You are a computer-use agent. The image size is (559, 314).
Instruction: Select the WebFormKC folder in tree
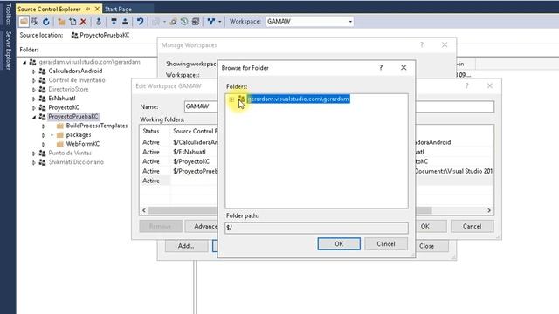82,144
